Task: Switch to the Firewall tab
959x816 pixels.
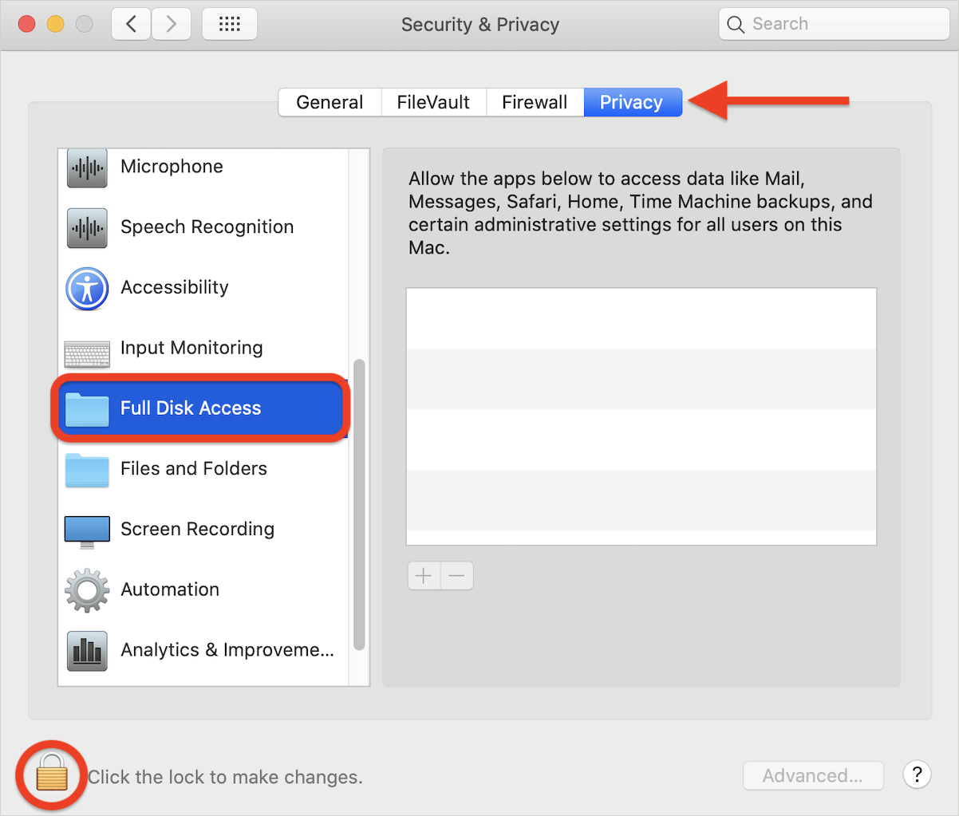Action: [535, 102]
